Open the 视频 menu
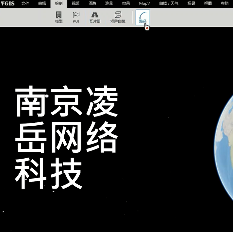This screenshot has width=233, height=232. pyautogui.click(x=75, y=3)
